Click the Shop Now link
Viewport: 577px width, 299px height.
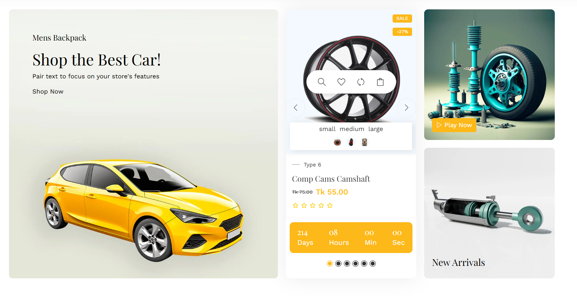48,92
